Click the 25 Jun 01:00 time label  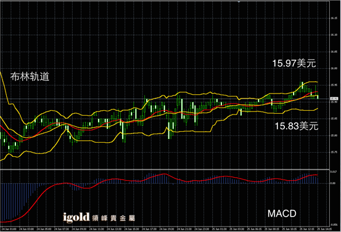pos(220,229)
